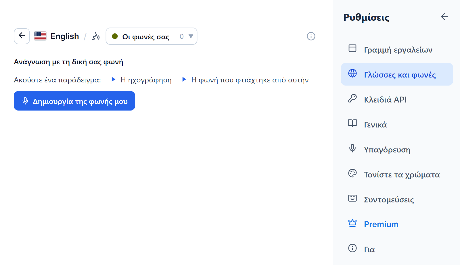Open the Συντομεύσεις section
The height and width of the screenshot is (265, 460).
tap(397, 199)
